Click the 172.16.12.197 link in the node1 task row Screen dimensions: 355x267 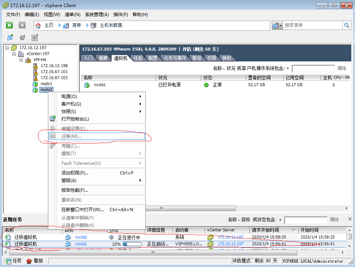coord(230,244)
